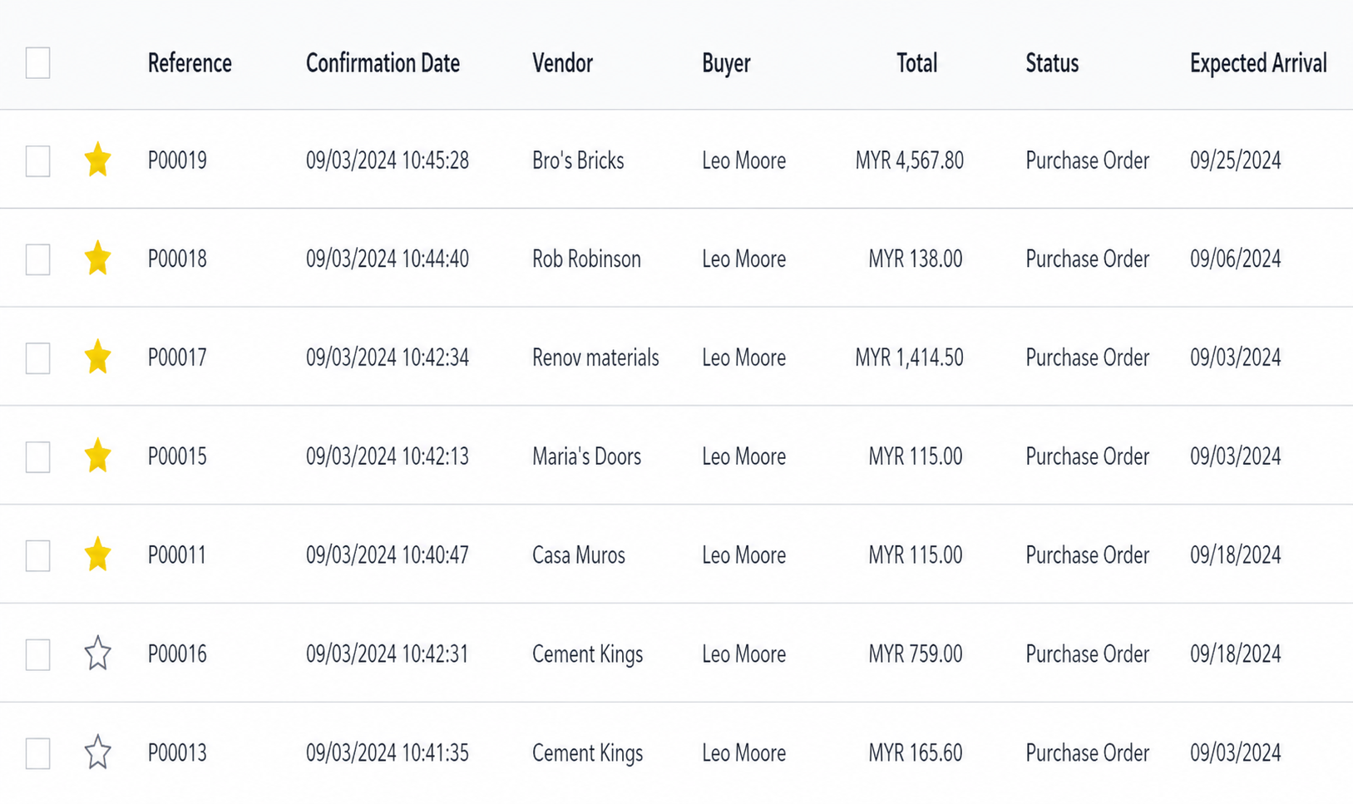The height and width of the screenshot is (804, 1353).
Task: Unfavorite the Renov materials order star
Action: click(97, 358)
